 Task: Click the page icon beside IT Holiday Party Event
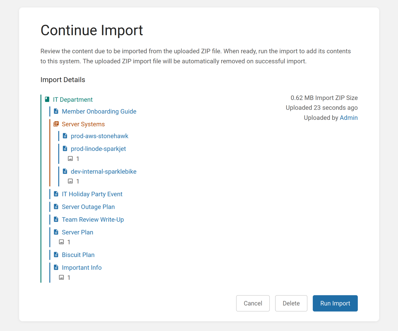[56, 194]
